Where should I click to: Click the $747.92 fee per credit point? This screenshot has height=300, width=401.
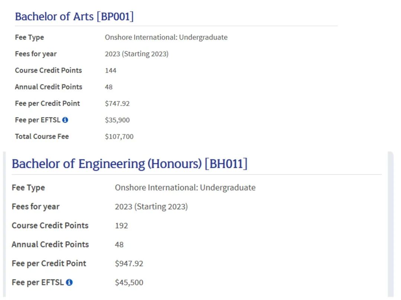117,104
